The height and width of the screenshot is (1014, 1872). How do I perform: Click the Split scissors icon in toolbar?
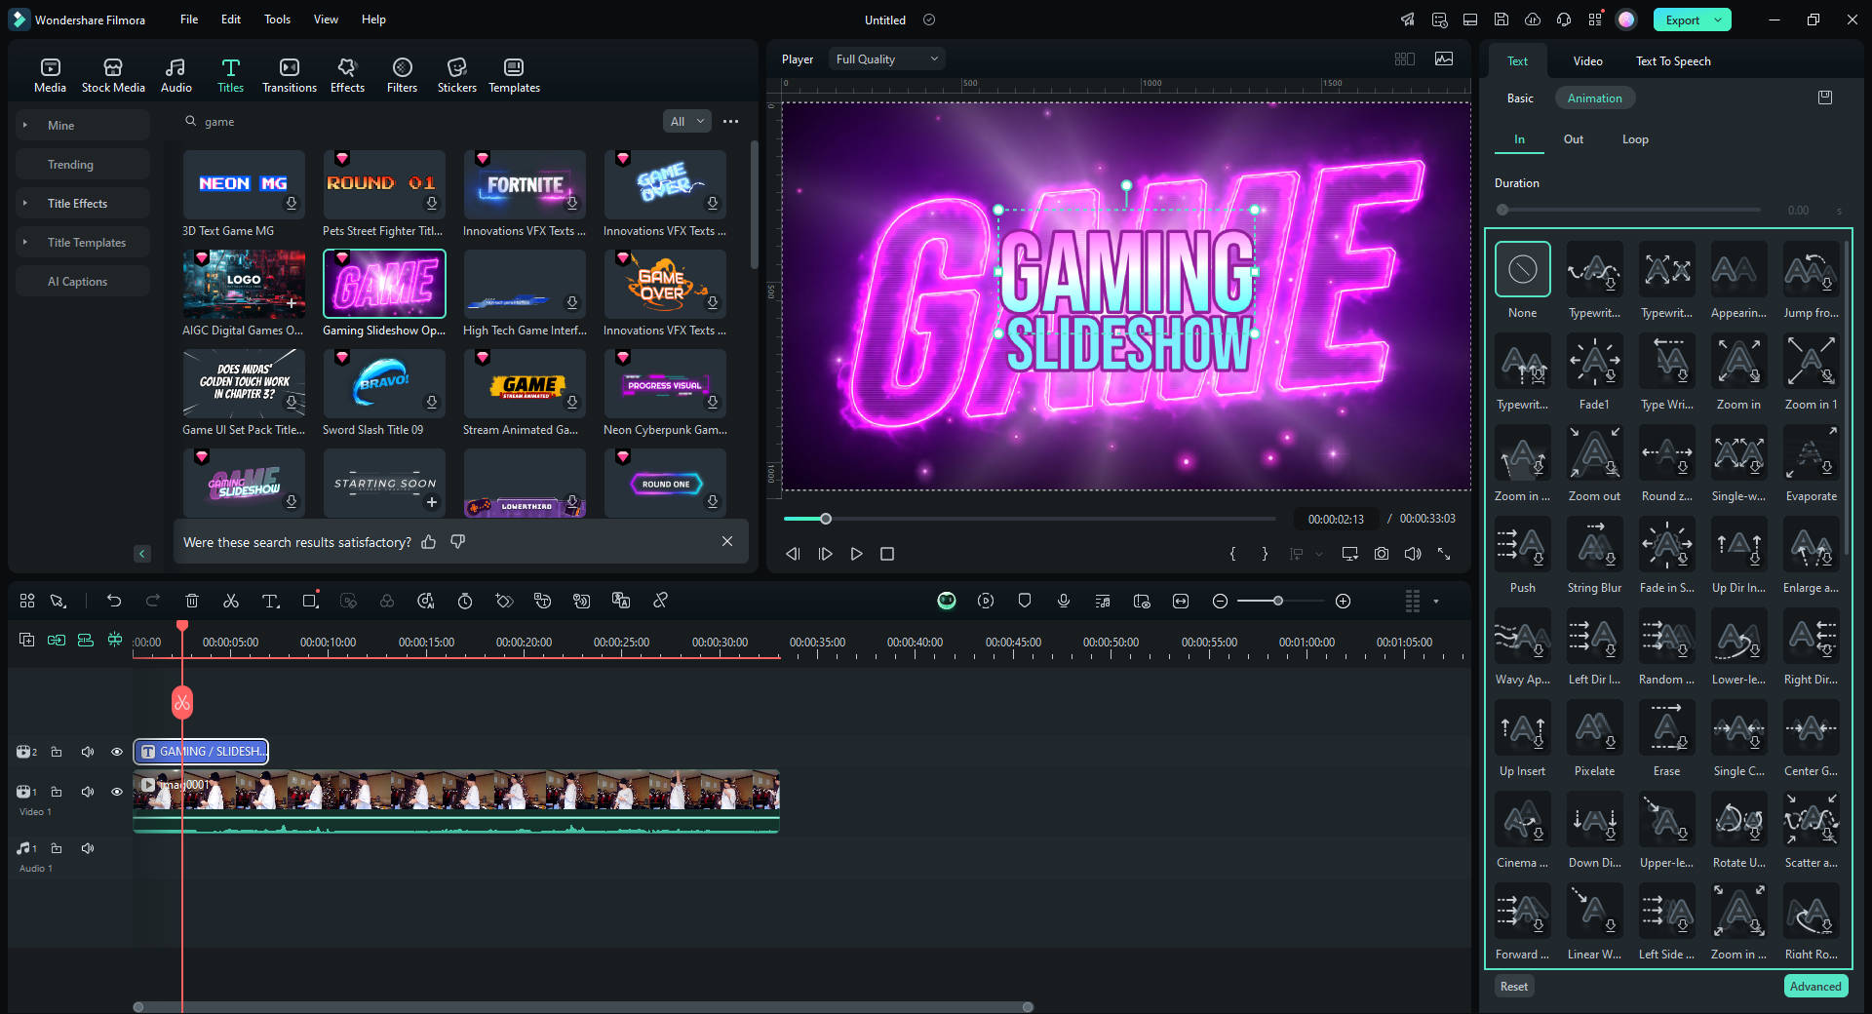tap(231, 601)
